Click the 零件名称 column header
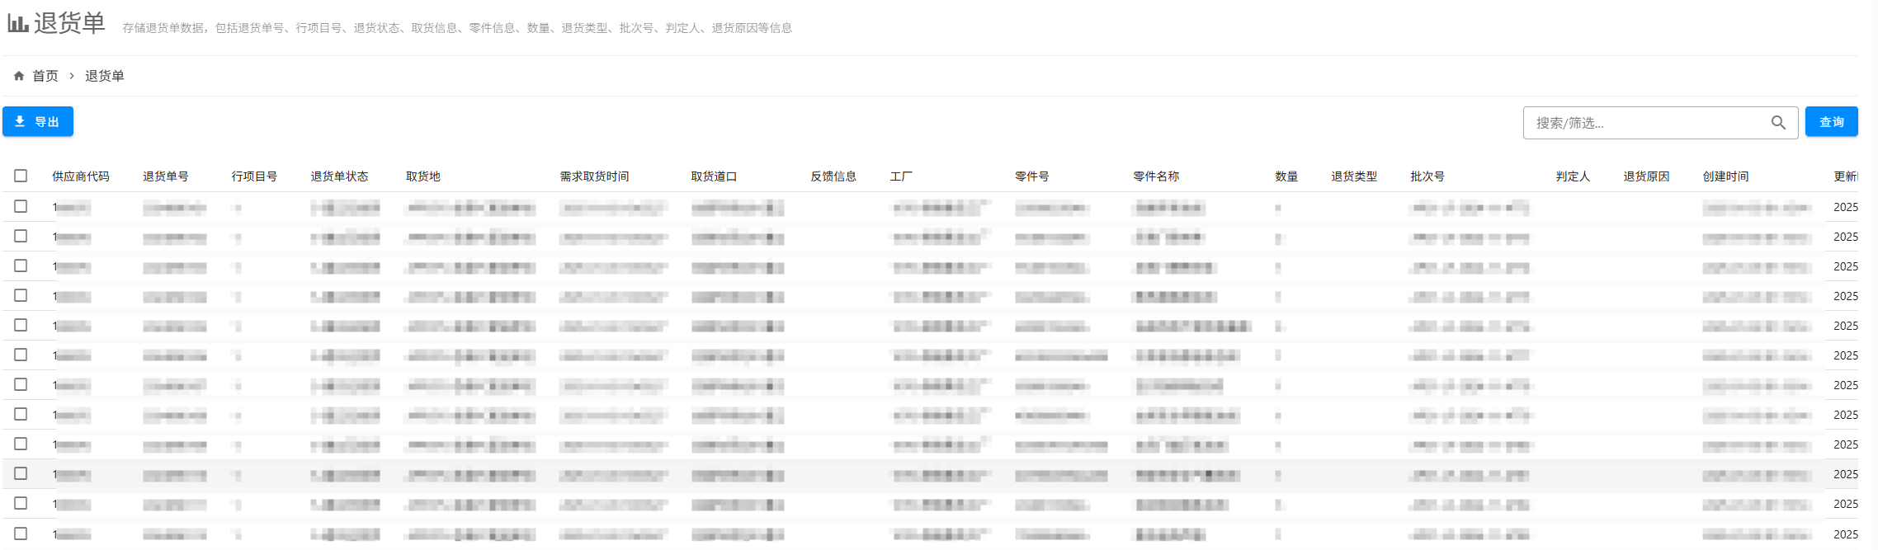 (x=1156, y=176)
